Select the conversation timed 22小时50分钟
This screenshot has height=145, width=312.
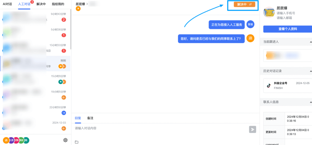coord(35,110)
